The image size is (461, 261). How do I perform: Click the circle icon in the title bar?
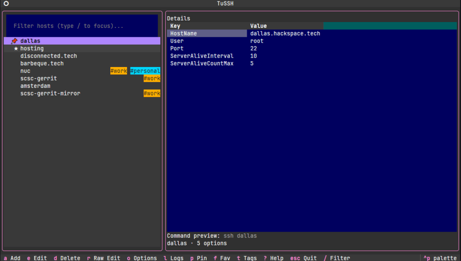coord(6,3)
